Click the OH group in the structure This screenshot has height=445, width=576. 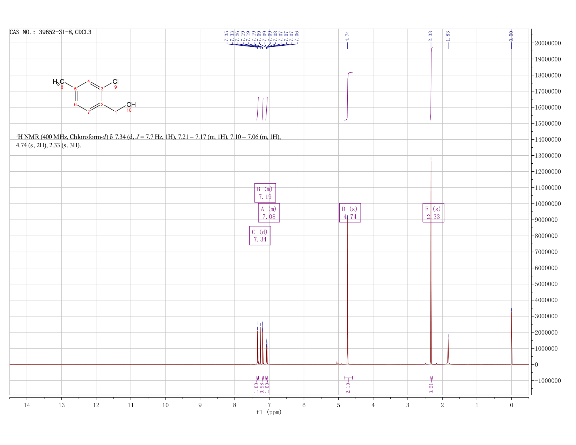pyautogui.click(x=131, y=104)
